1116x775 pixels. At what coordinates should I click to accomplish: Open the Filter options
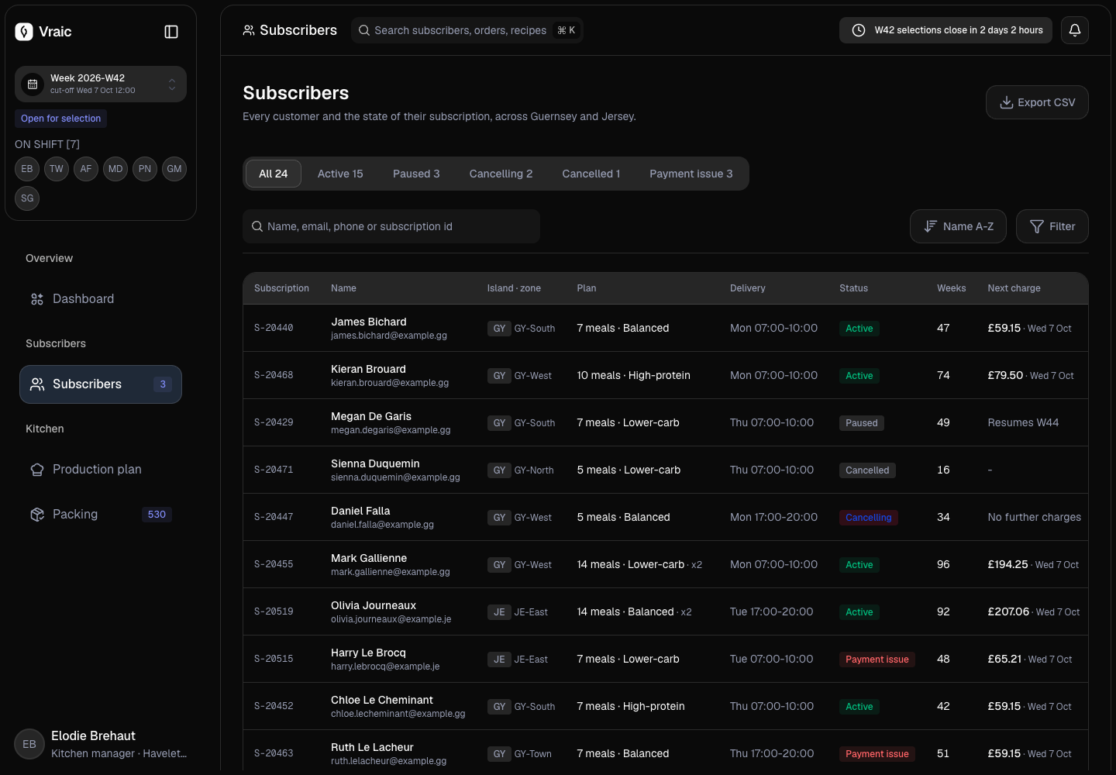(x=1052, y=226)
